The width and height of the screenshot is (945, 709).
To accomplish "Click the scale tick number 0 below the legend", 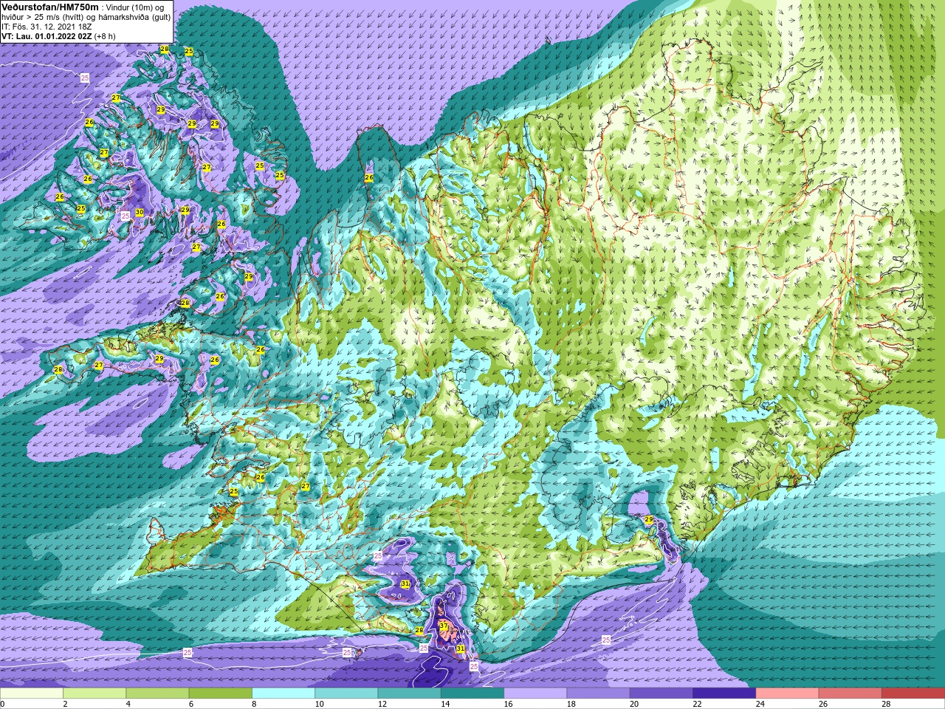I will click(x=3, y=704).
